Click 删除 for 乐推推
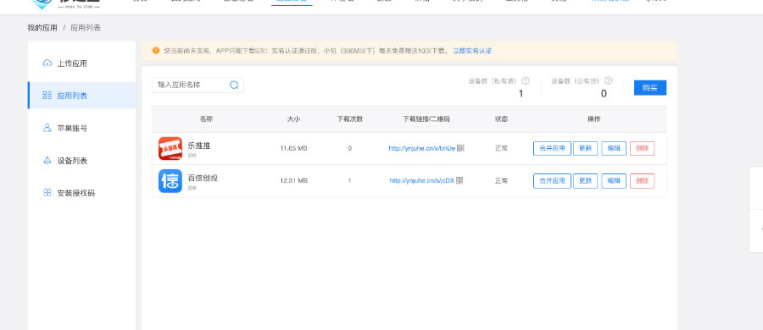 (643, 149)
